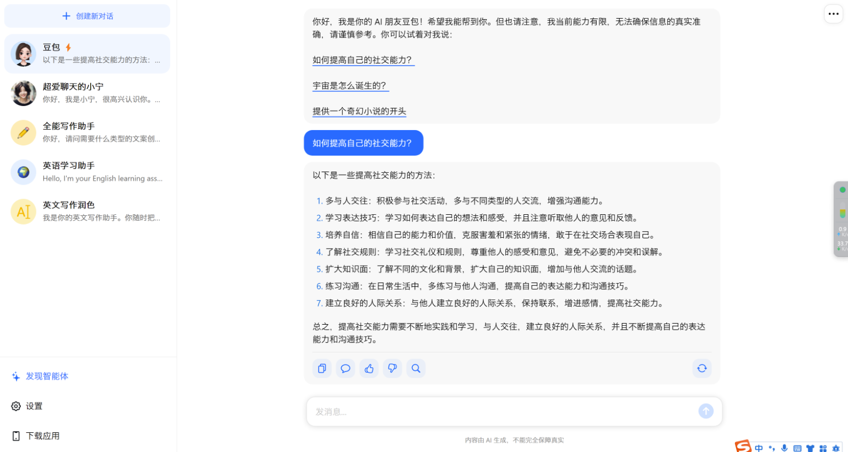Open the 英语学习助手 conversation

[x=87, y=172]
